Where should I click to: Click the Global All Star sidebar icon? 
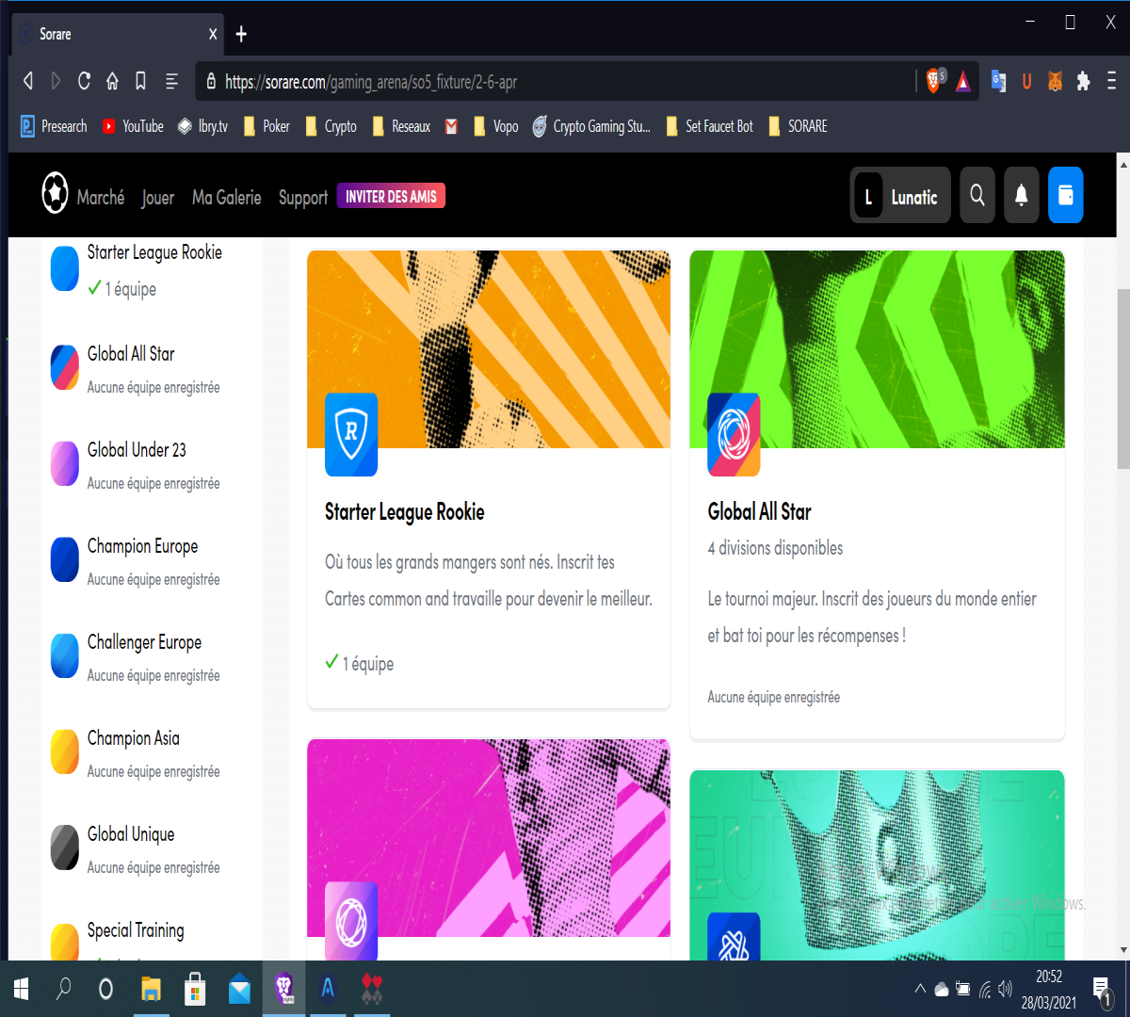(x=65, y=367)
